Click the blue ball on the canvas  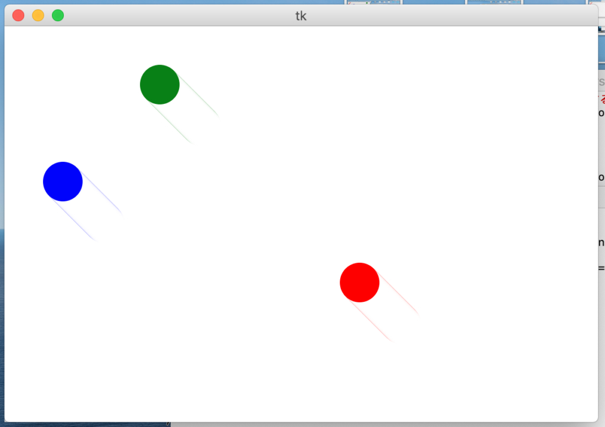(x=63, y=181)
